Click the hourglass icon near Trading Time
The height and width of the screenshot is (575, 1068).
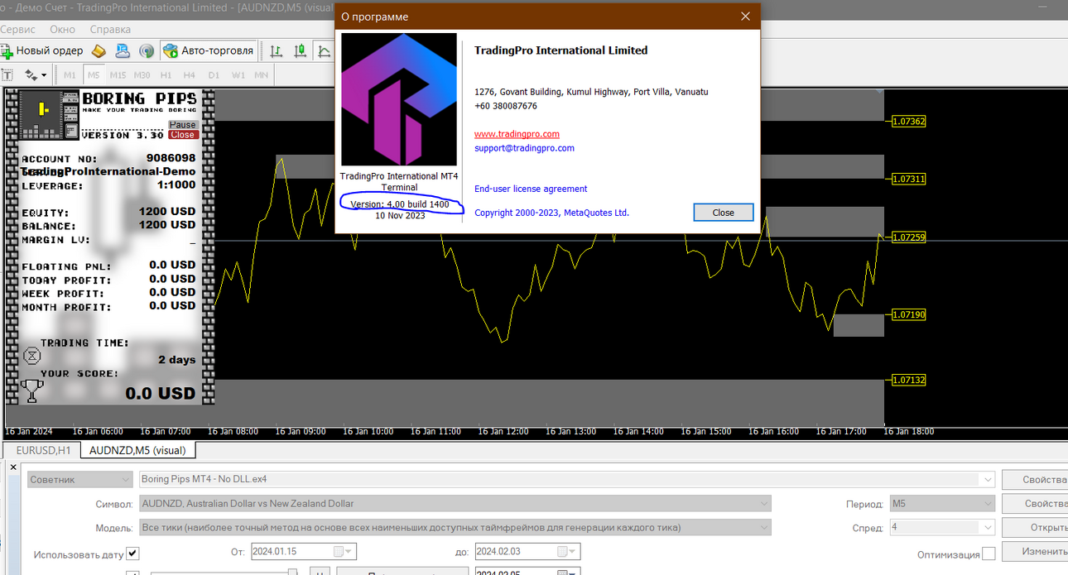(x=31, y=356)
